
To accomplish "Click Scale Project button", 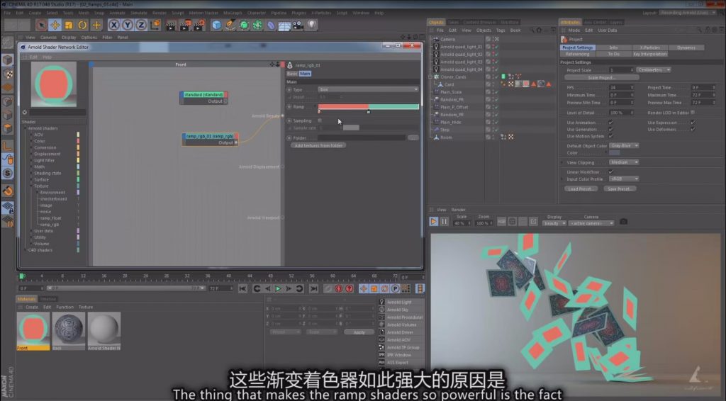I will coord(601,78).
